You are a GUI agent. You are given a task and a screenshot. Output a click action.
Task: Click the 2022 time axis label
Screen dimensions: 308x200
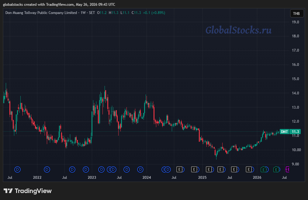click(x=37, y=178)
